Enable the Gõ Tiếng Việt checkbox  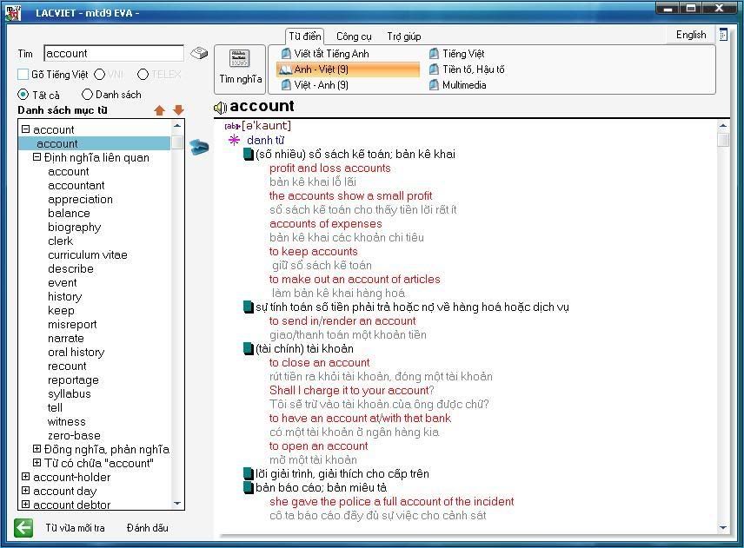point(23,75)
